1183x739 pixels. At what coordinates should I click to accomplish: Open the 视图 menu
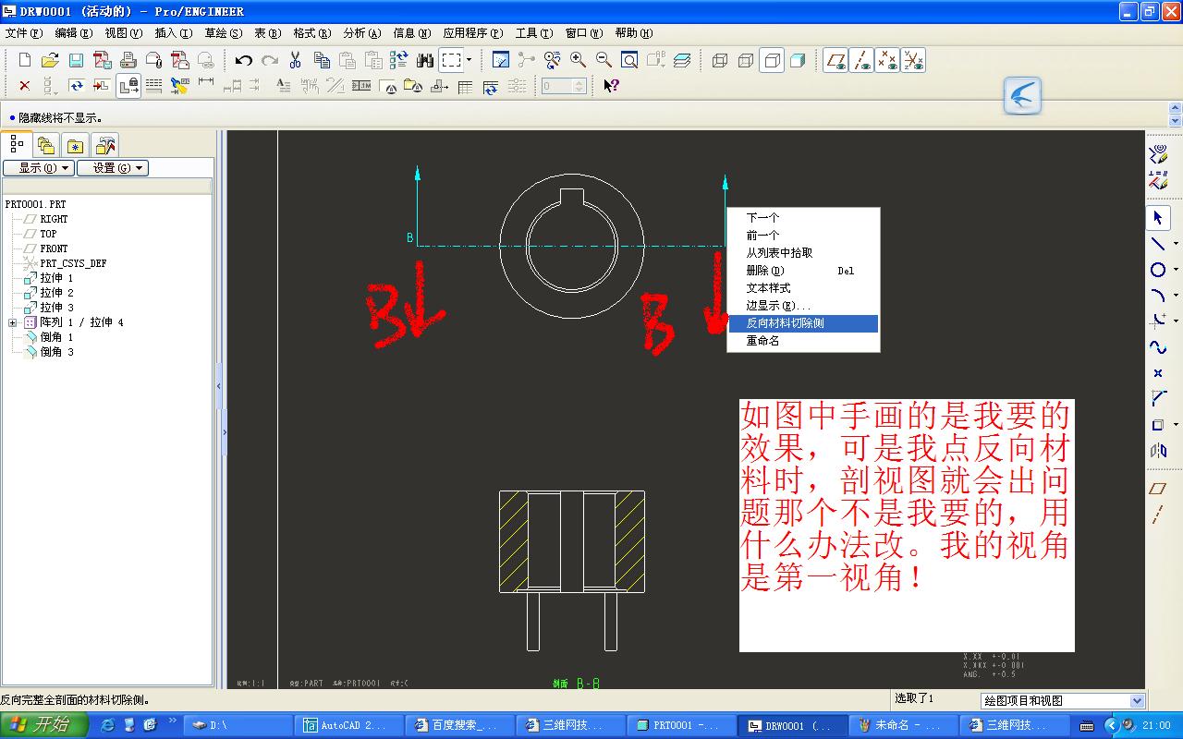click(x=123, y=33)
